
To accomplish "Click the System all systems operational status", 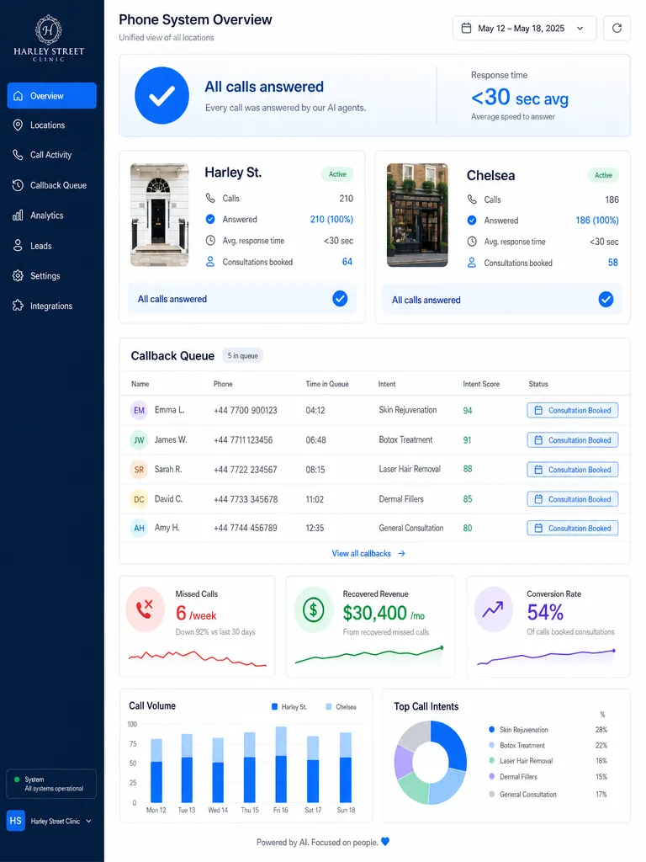I will point(51,784).
